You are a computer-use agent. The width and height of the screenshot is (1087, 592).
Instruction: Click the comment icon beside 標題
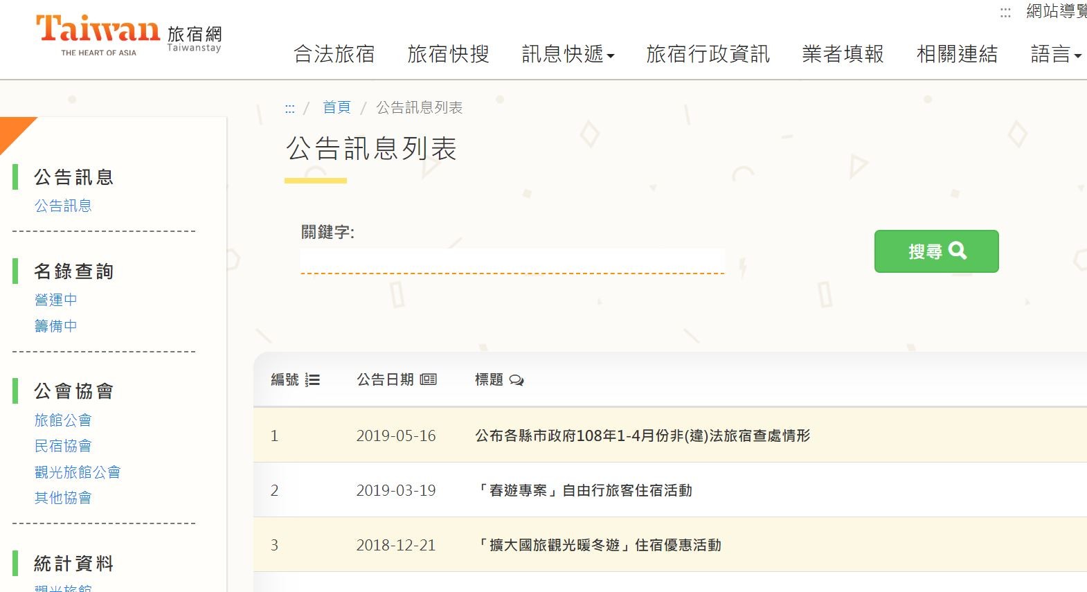516,380
